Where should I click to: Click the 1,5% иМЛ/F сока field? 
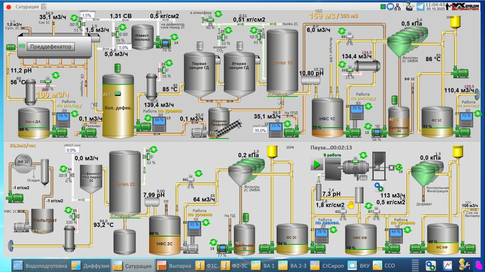point(87,16)
